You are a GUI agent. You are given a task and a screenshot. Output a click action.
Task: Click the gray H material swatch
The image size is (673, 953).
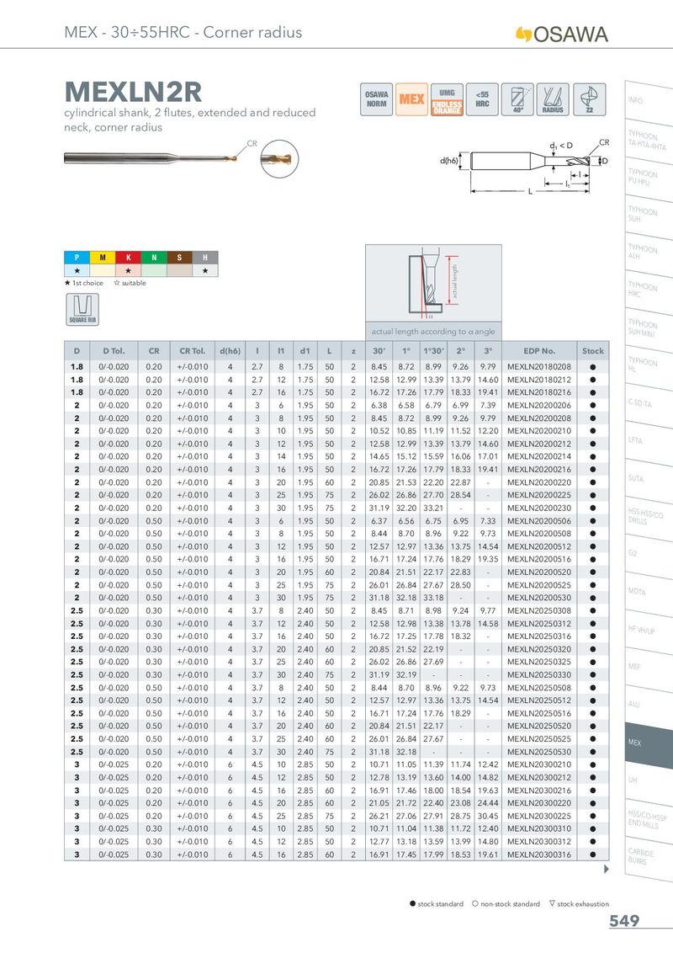click(205, 257)
